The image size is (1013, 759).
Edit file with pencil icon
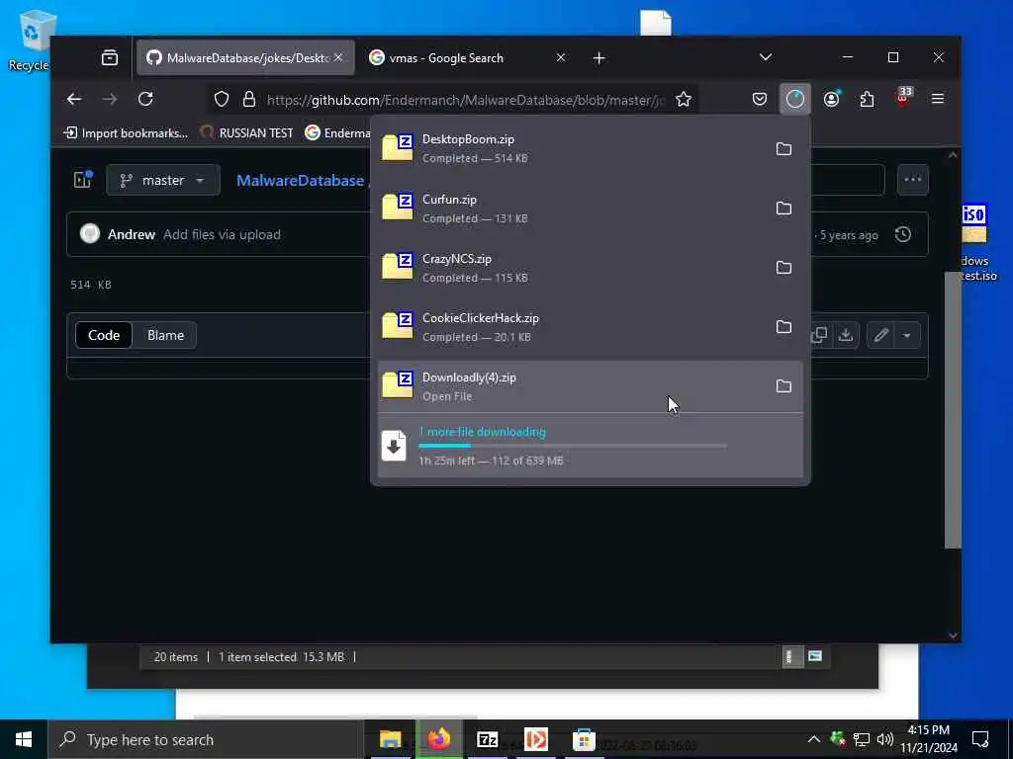point(881,335)
